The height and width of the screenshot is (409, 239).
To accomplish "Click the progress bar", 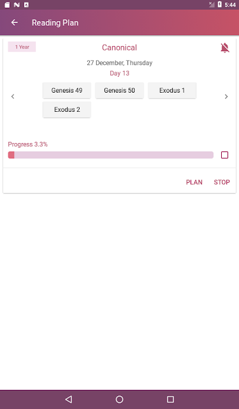I will [111, 155].
